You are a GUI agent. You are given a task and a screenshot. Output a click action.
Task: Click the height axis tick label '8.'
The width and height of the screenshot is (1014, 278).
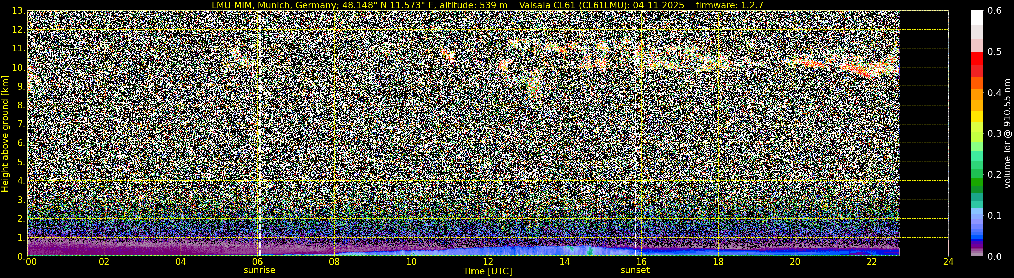point(21,106)
